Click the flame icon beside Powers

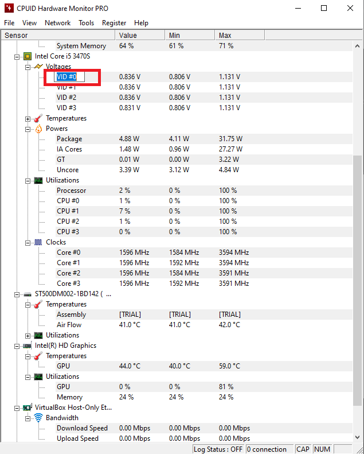pyautogui.click(x=38, y=129)
